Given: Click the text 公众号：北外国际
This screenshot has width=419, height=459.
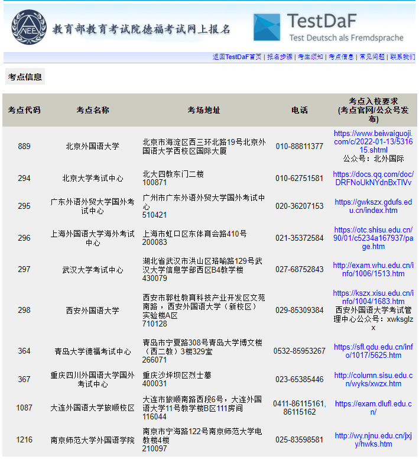Looking at the screenshot, I should coord(373,159).
